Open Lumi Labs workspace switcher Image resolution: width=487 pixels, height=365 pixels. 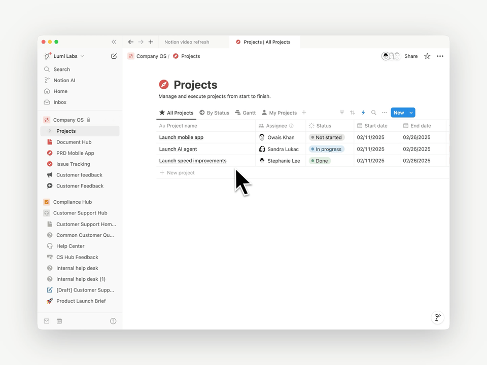point(65,56)
